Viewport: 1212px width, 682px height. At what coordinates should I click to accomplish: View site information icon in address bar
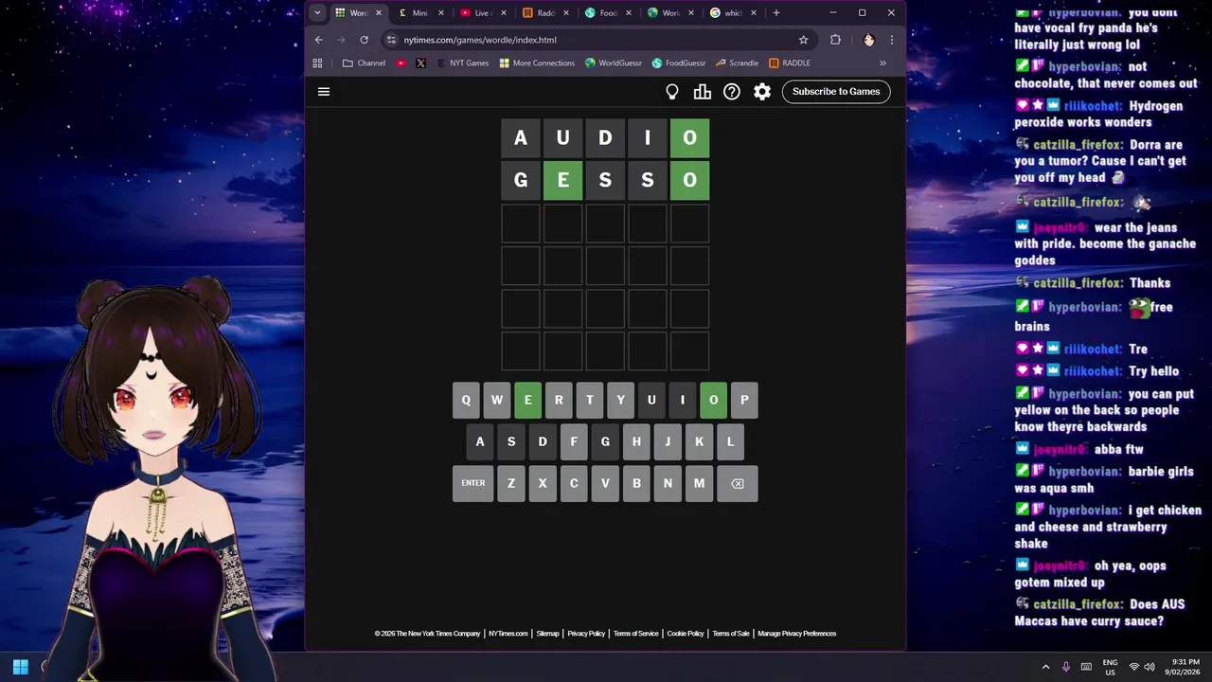tap(391, 40)
